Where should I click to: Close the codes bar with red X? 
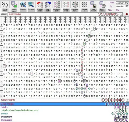[x=127, y=14]
